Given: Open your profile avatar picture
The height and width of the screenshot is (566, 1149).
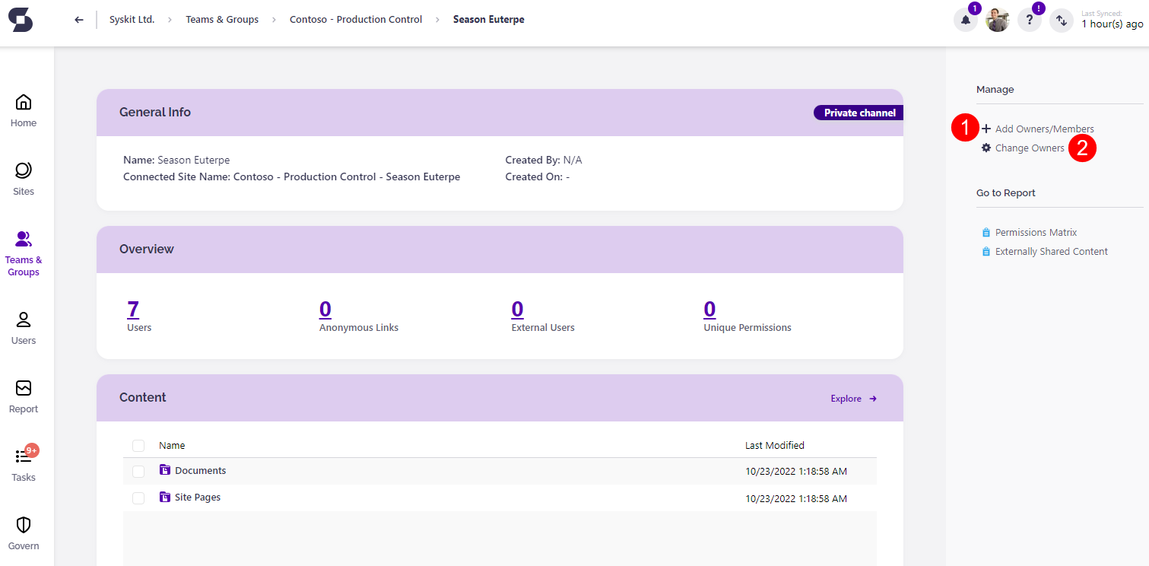Looking at the screenshot, I should point(997,20).
